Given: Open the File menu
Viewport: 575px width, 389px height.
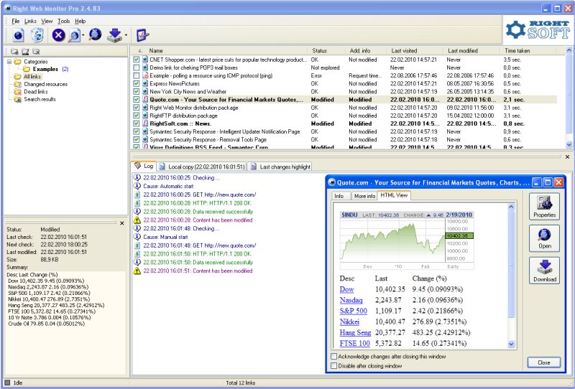Looking at the screenshot, I should coord(15,21).
